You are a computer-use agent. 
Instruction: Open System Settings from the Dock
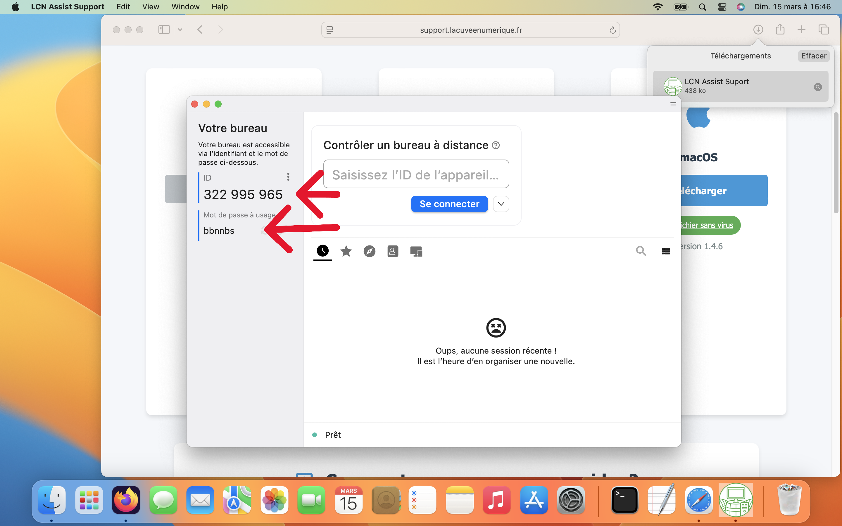tap(571, 500)
